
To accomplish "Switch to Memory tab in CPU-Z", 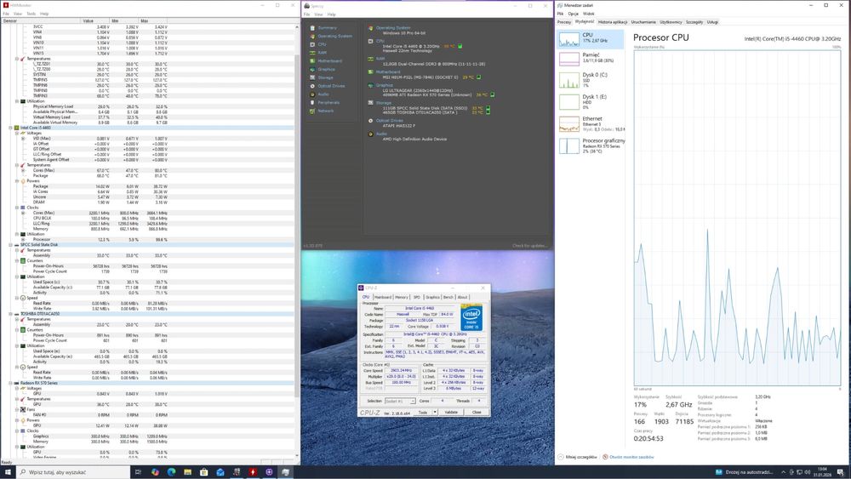I will tap(402, 297).
